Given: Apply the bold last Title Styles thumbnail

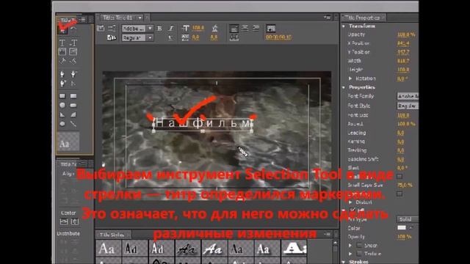Looking at the screenshot, I should point(294,248).
